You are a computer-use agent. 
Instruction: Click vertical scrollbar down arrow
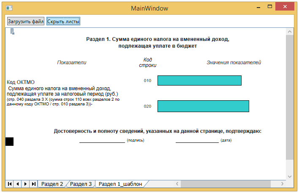[x=290, y=177]
